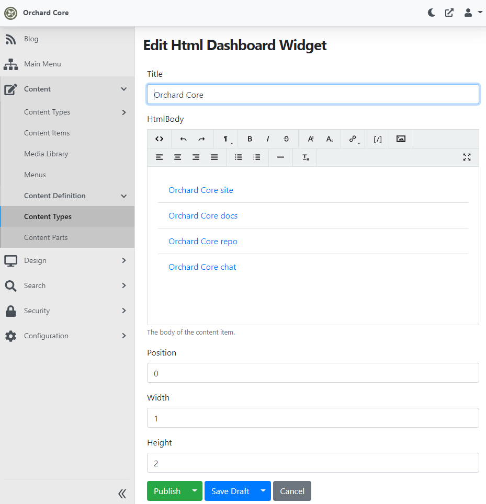Image resolution: width=486 pixels, height=504 pixels.
Task: Expand the Configuration section
Action: (x=67, y=336)
